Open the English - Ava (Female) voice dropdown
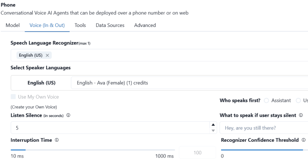The image size is (308, 161). 189,83
